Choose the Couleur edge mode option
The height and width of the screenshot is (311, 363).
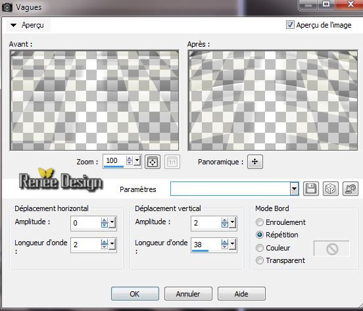[x=260, y=248]
